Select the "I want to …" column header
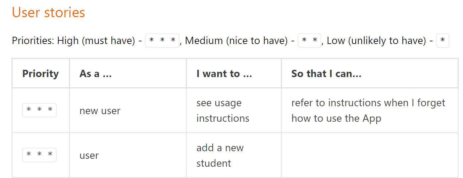Screen dimensions: 463x178 [224, 73]
